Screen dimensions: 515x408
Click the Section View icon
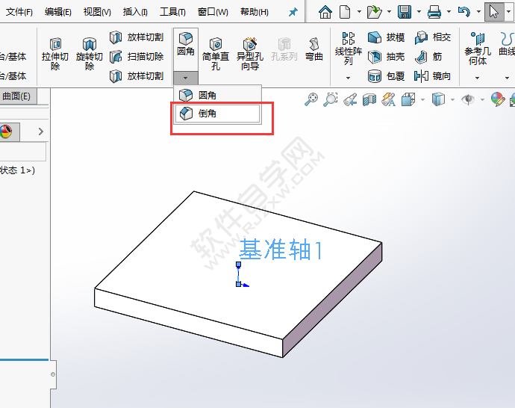click(x=369, y=99)
